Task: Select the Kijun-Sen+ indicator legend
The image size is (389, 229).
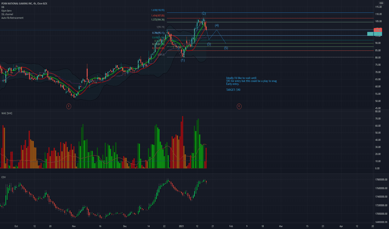Action: click(6, 11)
